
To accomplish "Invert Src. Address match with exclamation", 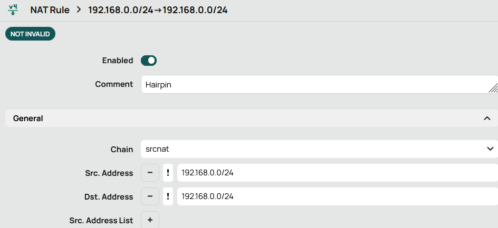I will coord(168,173).
